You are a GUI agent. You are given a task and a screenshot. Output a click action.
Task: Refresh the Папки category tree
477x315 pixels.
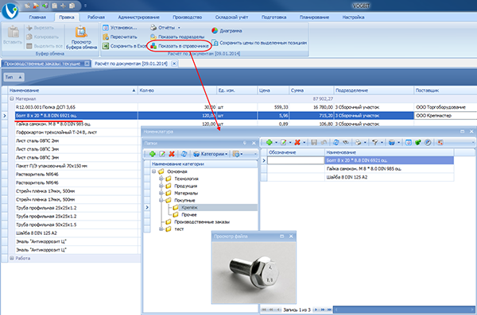(x=184, y=154)
